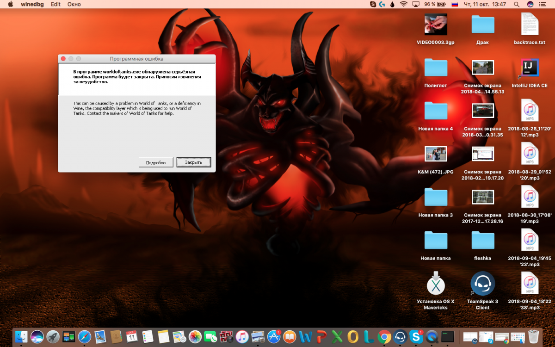Screen dimensions: 555x347
Task: Open Mail stamp icon in Dock
Action: pyautogui.click(x=100, y=336)
